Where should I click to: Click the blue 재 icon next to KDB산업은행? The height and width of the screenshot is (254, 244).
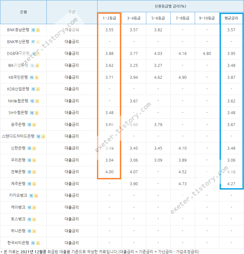[33, 89]
